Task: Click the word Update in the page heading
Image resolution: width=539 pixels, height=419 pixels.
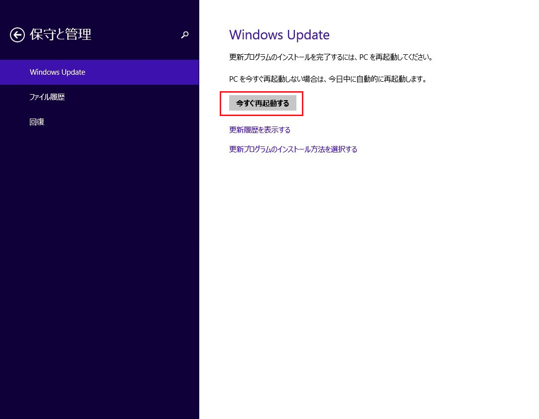Action: (x=309, y=35)
